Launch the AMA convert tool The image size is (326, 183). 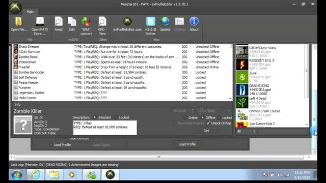pos(86,21)
